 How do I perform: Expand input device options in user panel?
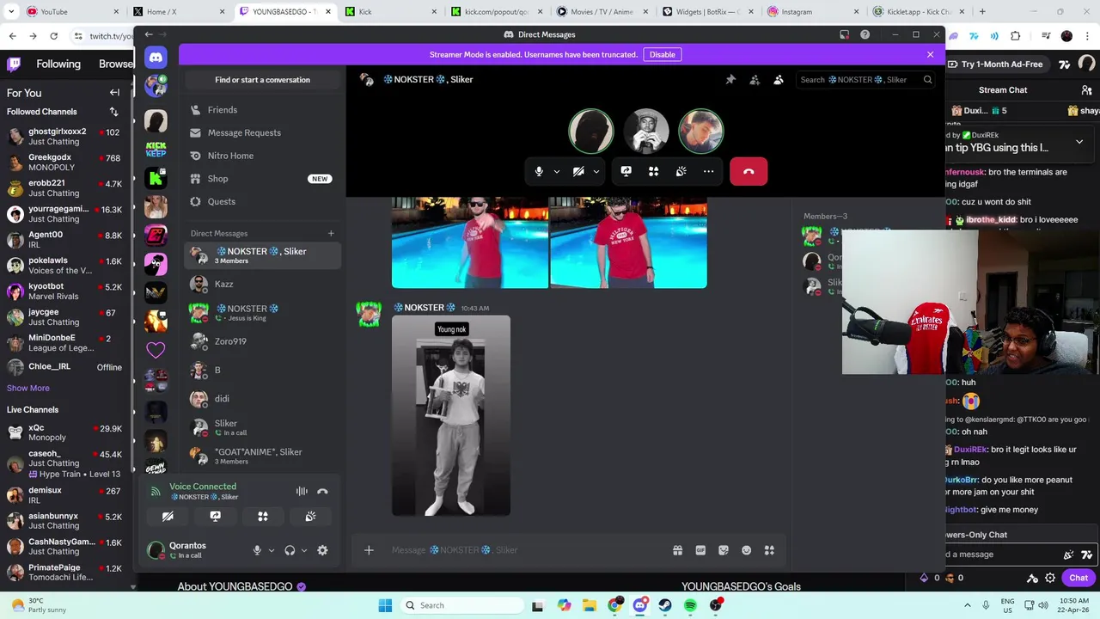pos(272,550)
